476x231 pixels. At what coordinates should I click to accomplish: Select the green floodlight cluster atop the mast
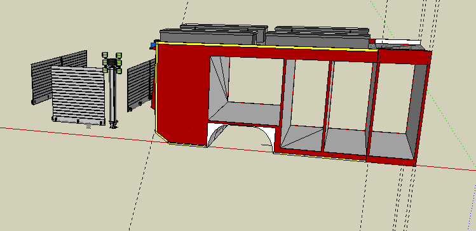click(112, 63)
